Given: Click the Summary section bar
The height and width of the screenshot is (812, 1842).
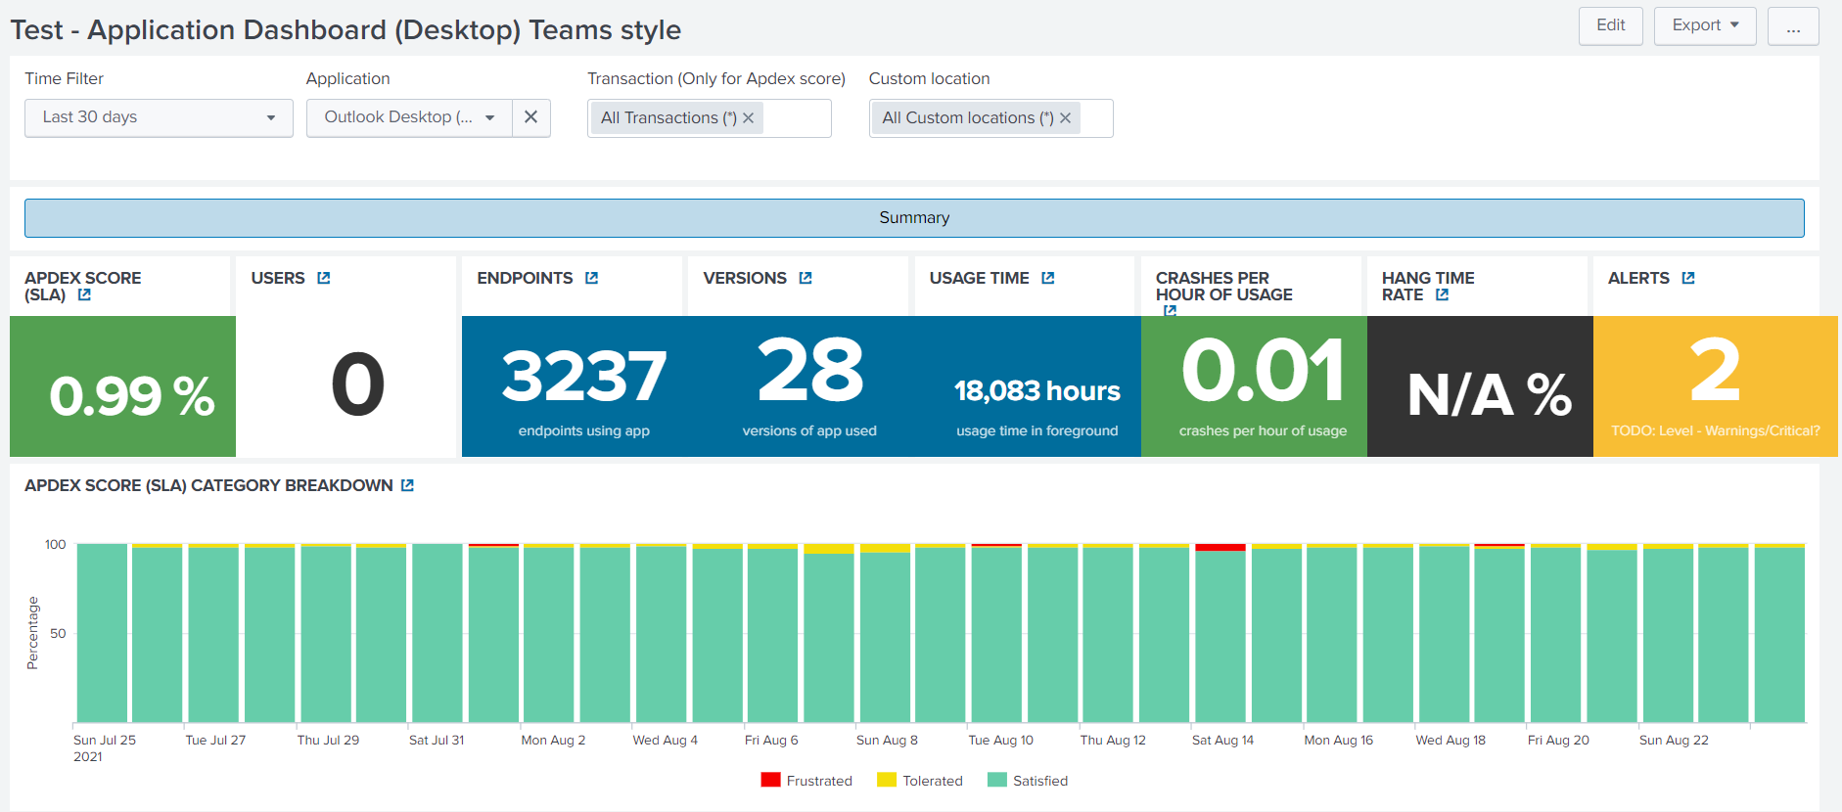Looking at the screenshot, I should [914, 218].
